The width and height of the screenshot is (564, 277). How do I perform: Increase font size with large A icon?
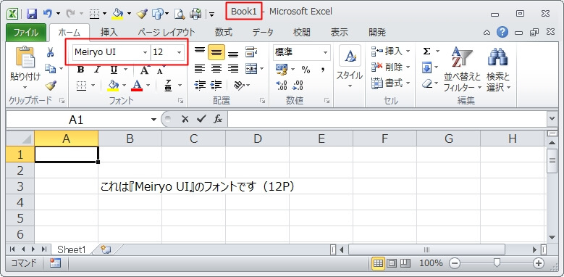(x=145, y=70)
